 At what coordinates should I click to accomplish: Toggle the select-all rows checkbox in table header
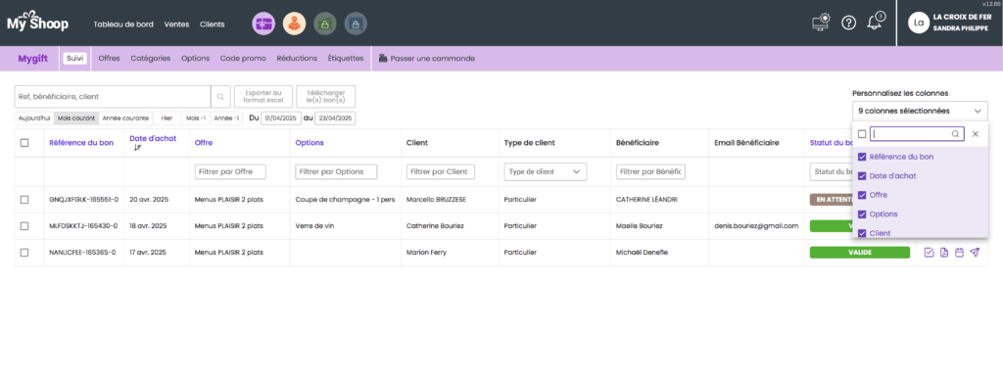[24, 143]
